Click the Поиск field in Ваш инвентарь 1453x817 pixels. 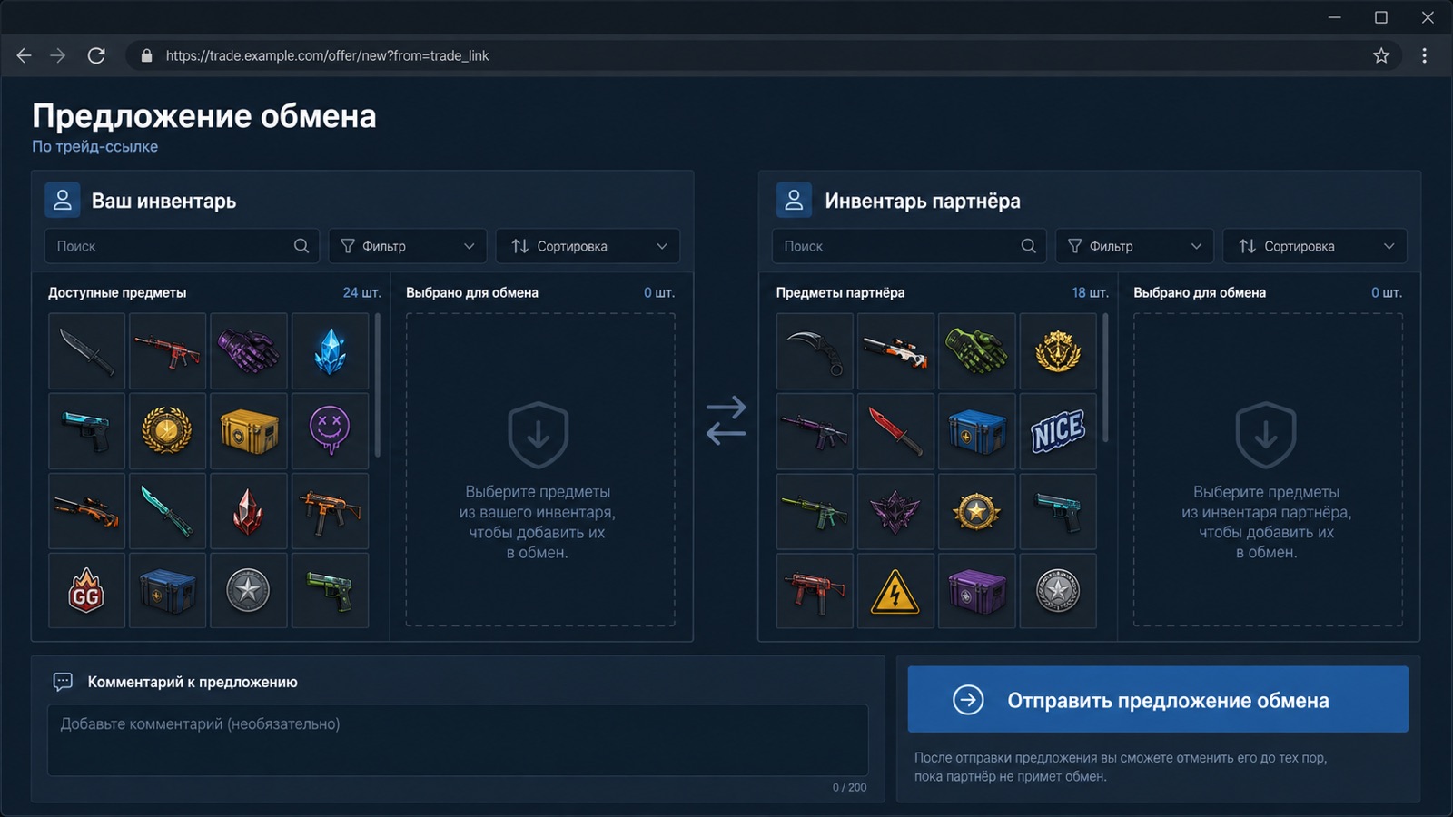pyautogui.click(x=182, y=246)
